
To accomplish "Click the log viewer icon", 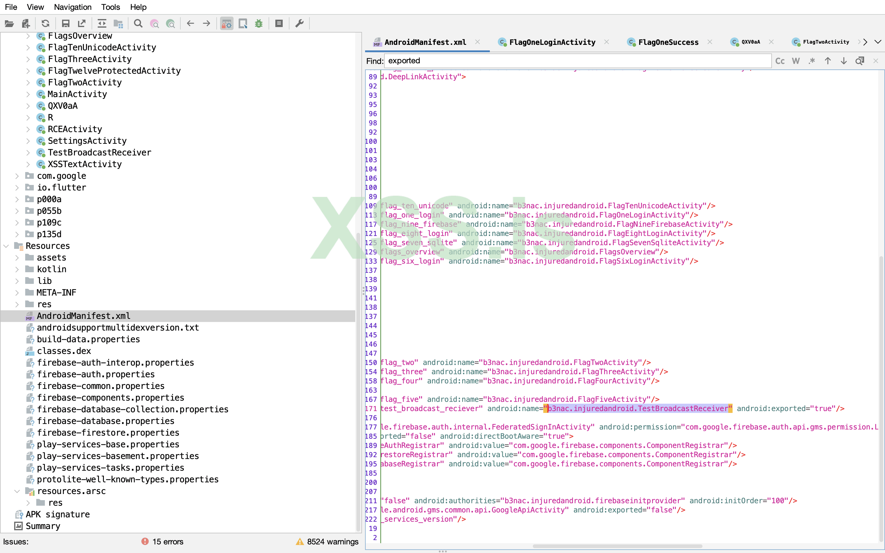I will [279, 24].
